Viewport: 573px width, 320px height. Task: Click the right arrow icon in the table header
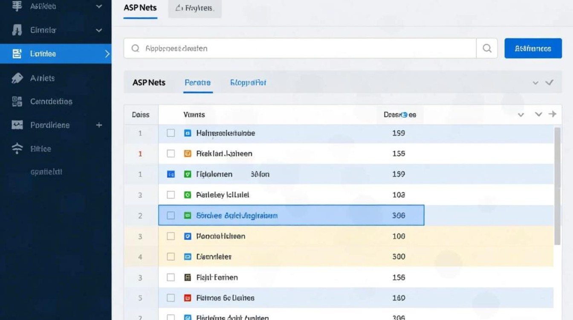click(553, 114)
